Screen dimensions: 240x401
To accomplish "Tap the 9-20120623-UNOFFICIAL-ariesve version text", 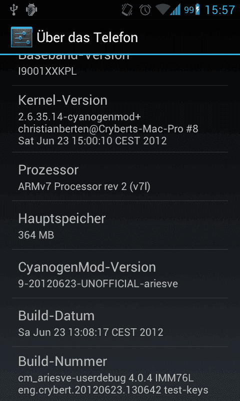I will pos(98,284).
